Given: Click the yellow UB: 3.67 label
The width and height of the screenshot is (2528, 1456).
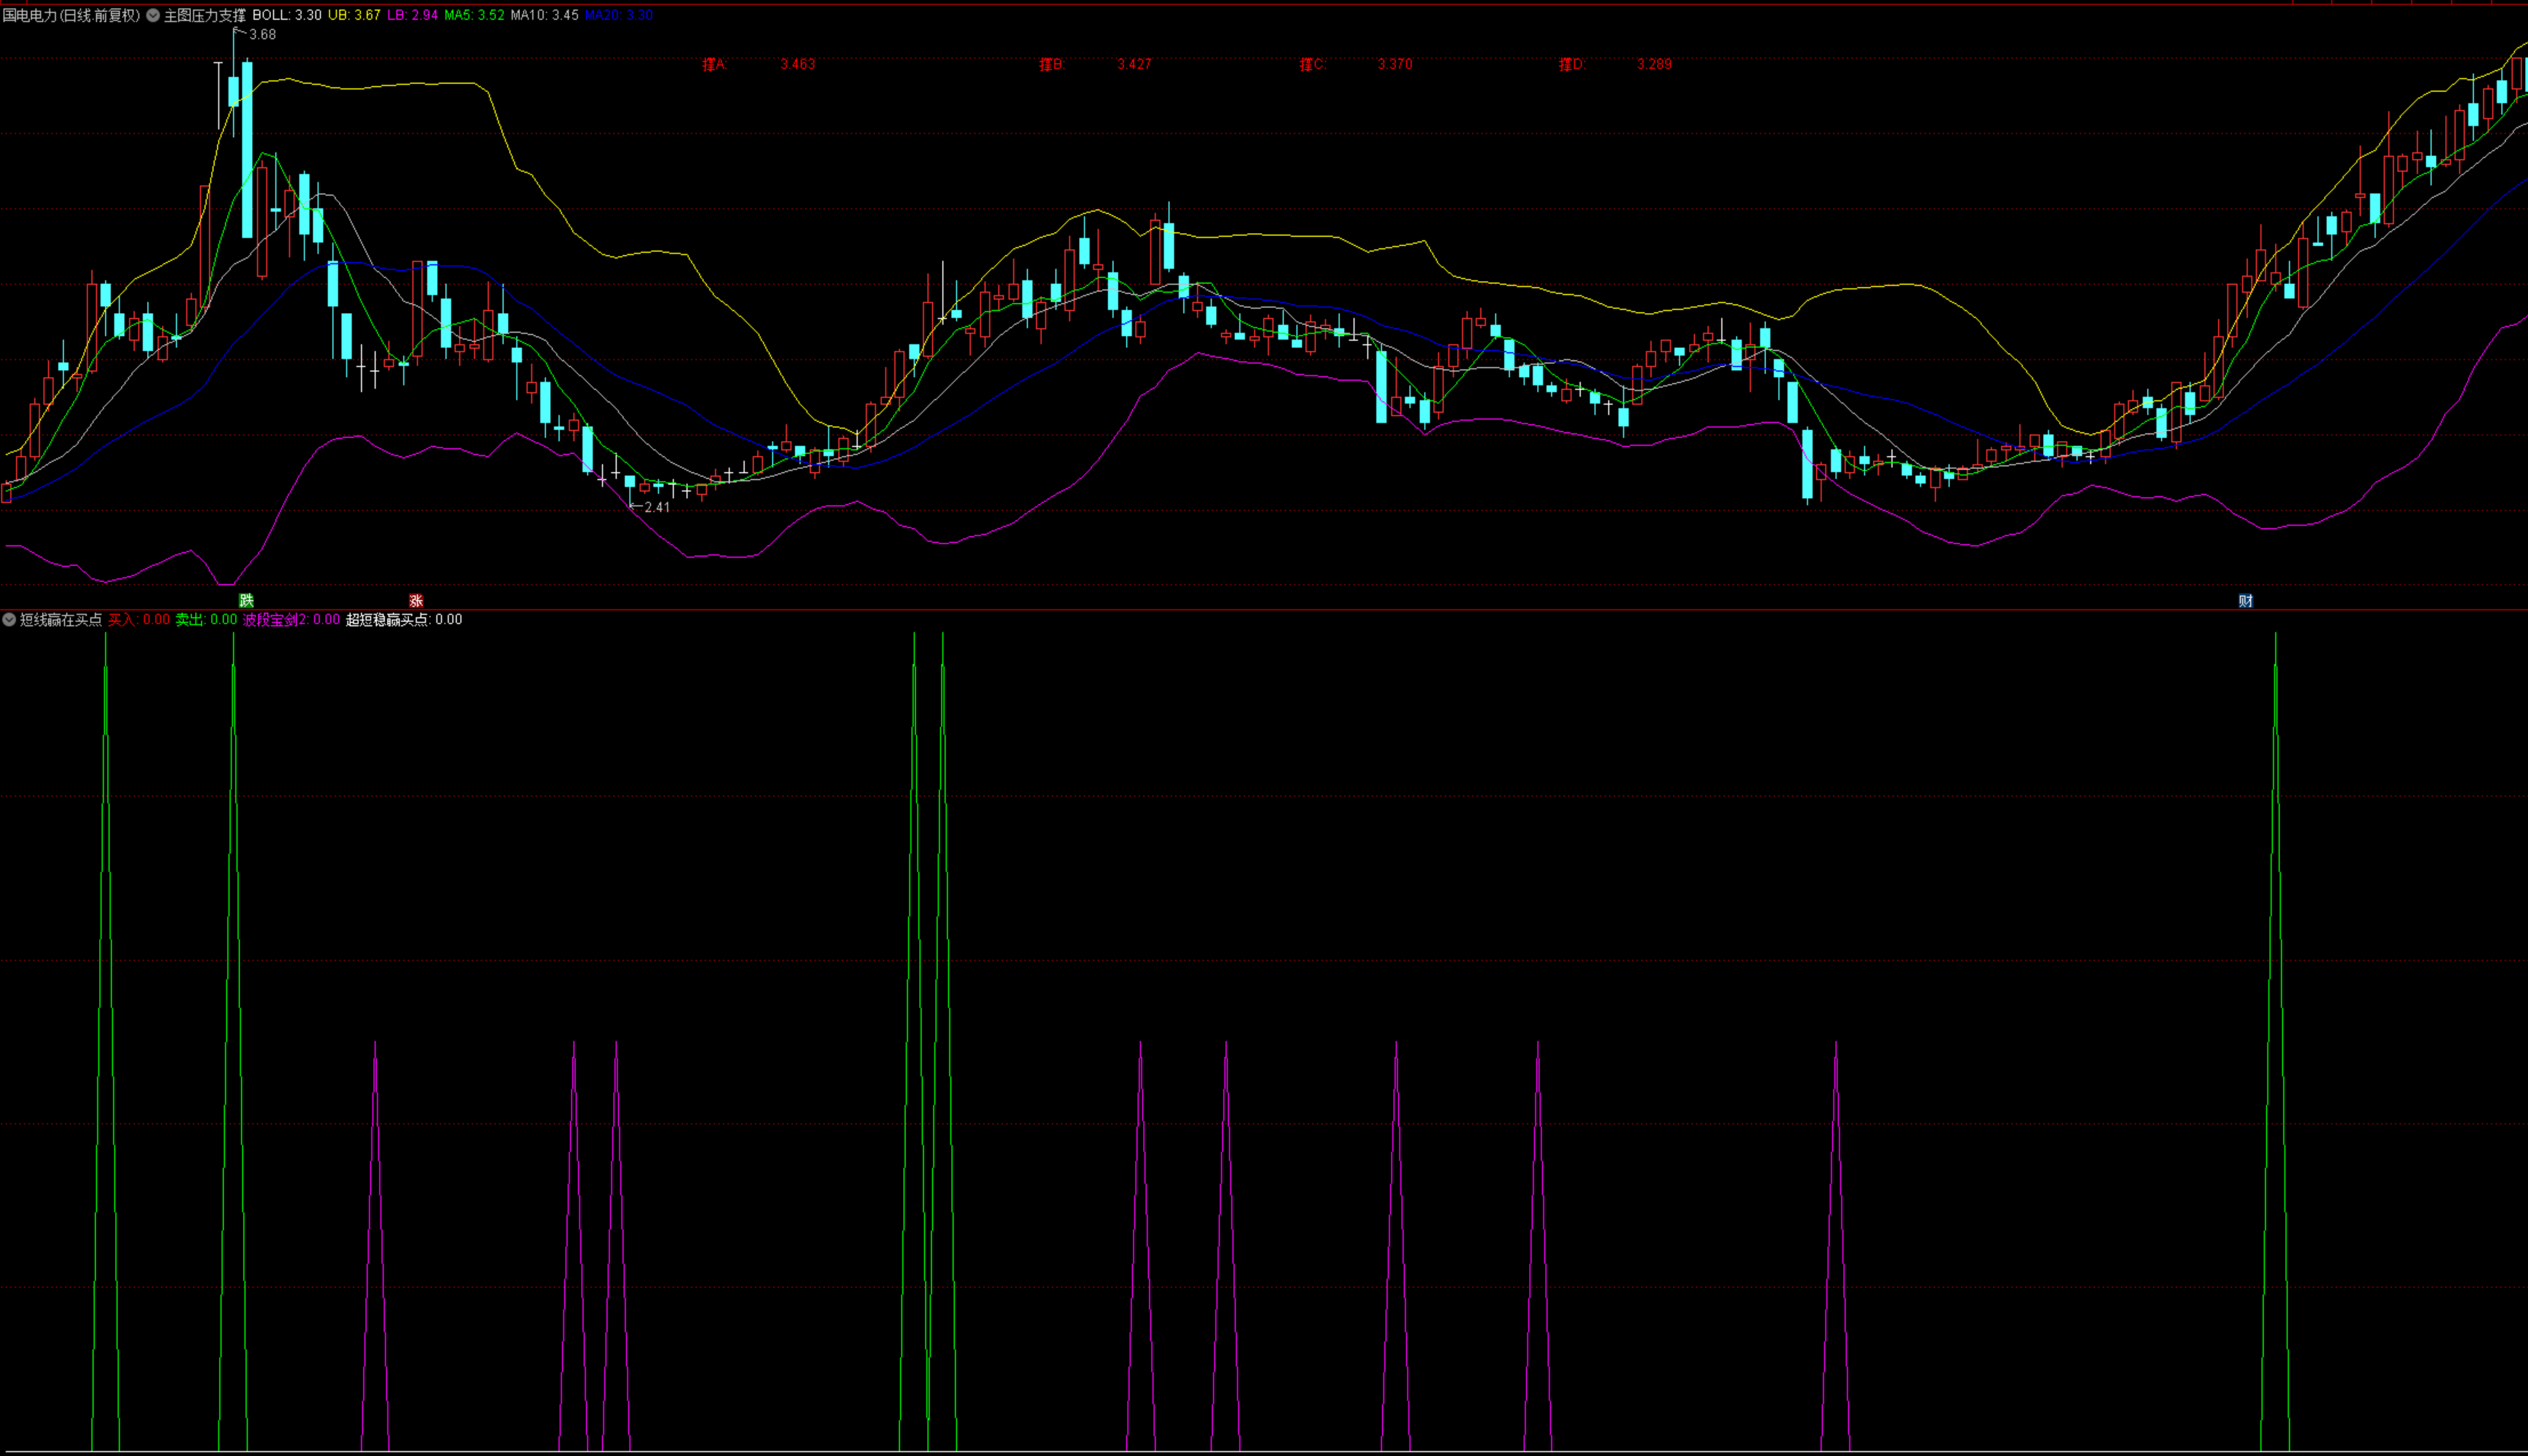Looking at the screenshot, I should [355, 16].
